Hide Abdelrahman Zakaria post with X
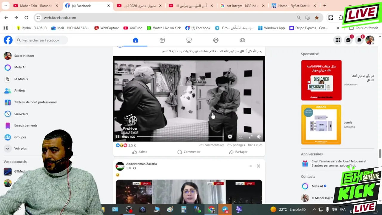 pos(258,166)
